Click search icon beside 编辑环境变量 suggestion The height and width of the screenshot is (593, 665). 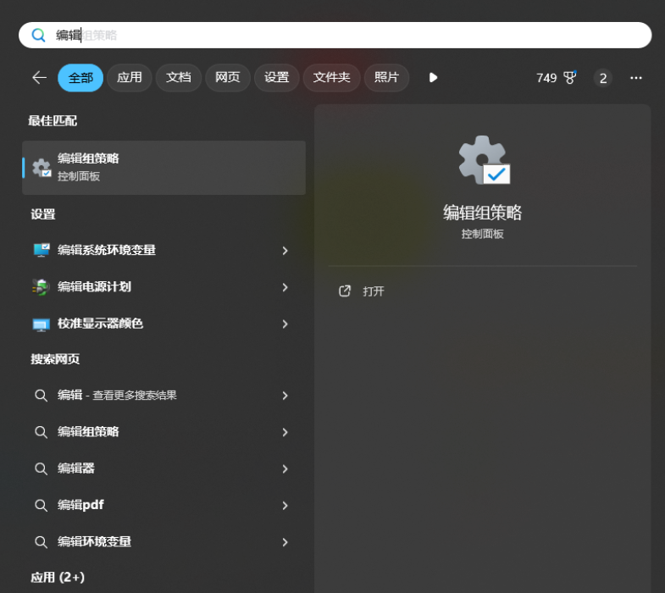(x=41, y=542)
